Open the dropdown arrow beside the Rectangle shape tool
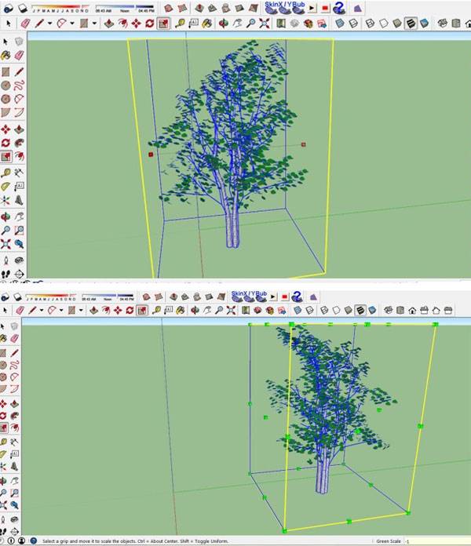This screenshot has height=546, width=471. click(95, 24)
